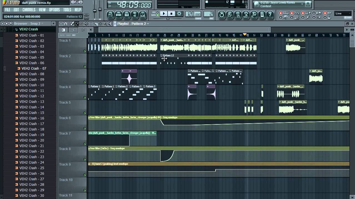355x199 pixels.
Task: Open the Piano Roll window
Action: [126, 15]
